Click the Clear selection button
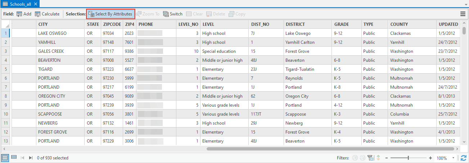This screenshot has width=469, height=163. (194, 14)
